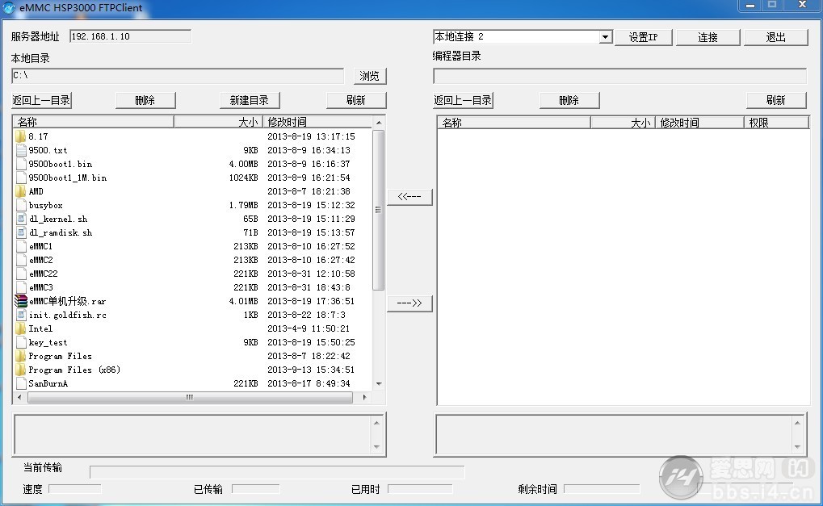This screenshot has height=506, width=823.
Task: Click the 设置IP button
Action: tap(643, 37)
